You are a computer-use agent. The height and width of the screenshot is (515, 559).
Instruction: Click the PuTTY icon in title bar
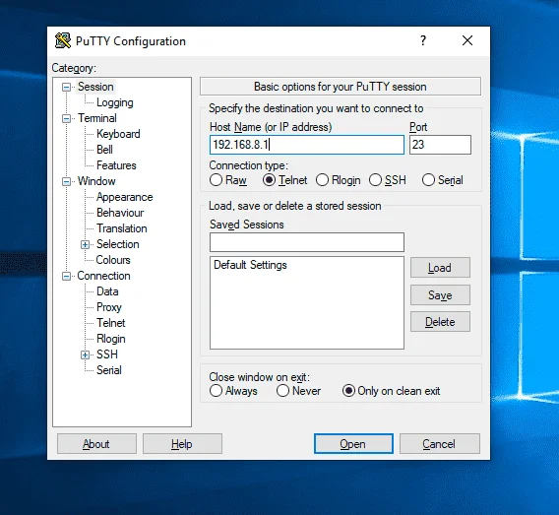63,40
